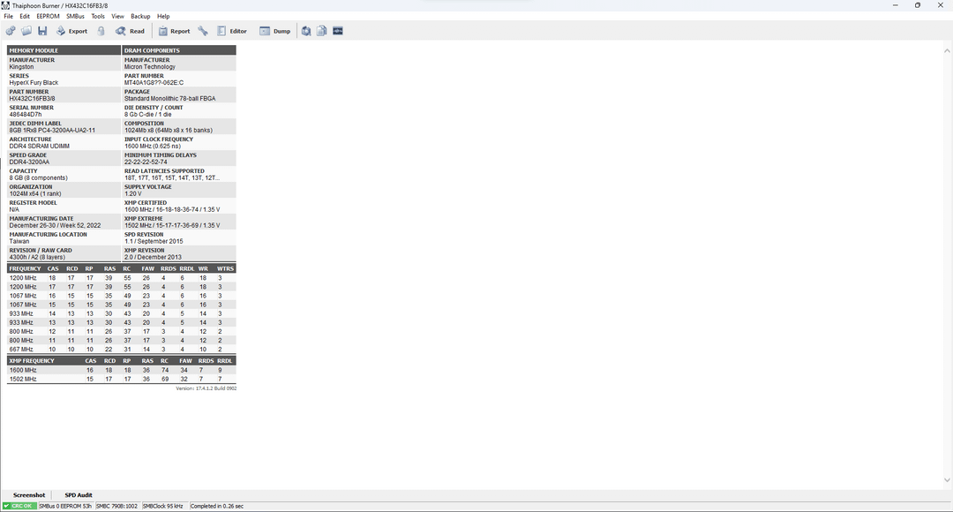Click the 8 Gb C-die / 1 die value
This screenshot has width=953, height=512.
148,115
